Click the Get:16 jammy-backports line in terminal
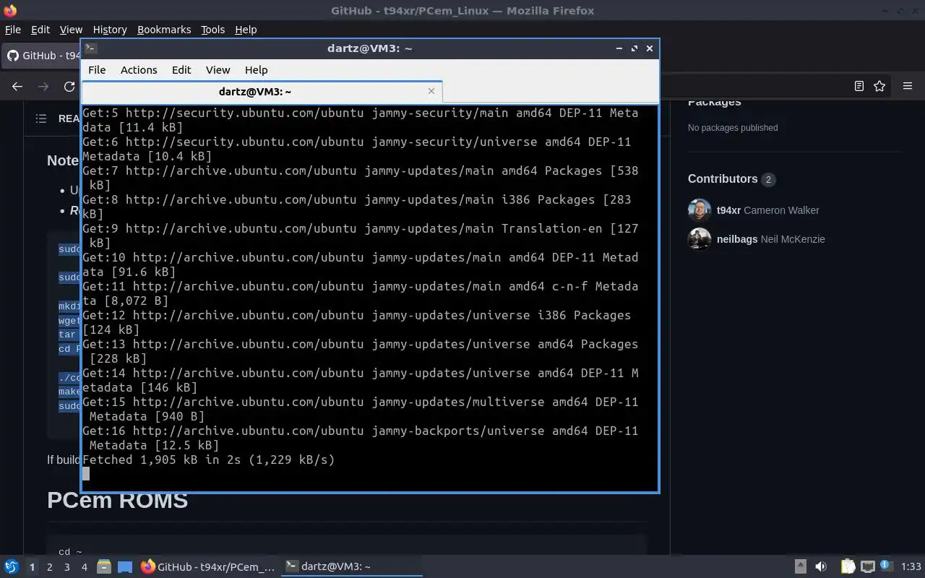925x578 pixels. coord(360,438)
